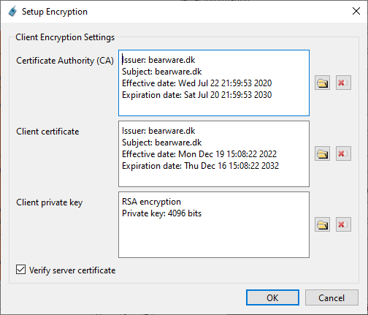Screen dimensions: 368x315
Task: Open folder icon for Client certificate
Action: coord(322,153)
